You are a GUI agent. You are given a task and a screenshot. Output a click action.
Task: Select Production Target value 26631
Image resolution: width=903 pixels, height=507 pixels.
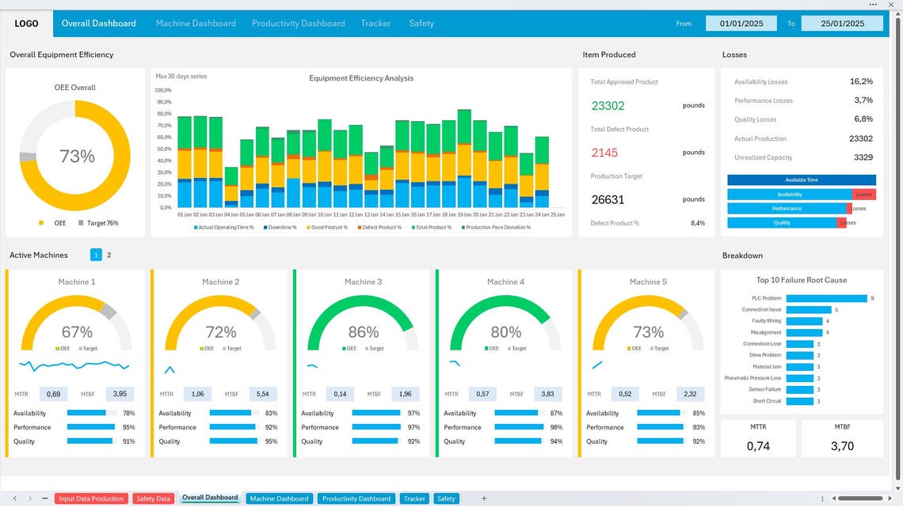(x=608, y=200)
